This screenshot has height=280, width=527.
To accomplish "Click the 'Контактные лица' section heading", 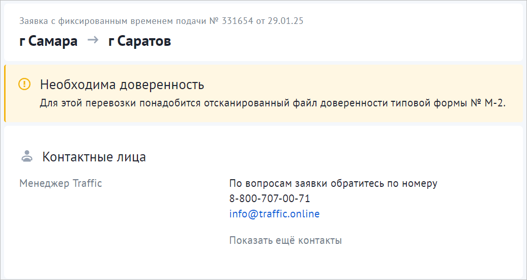I will click(x=94, y=157).
